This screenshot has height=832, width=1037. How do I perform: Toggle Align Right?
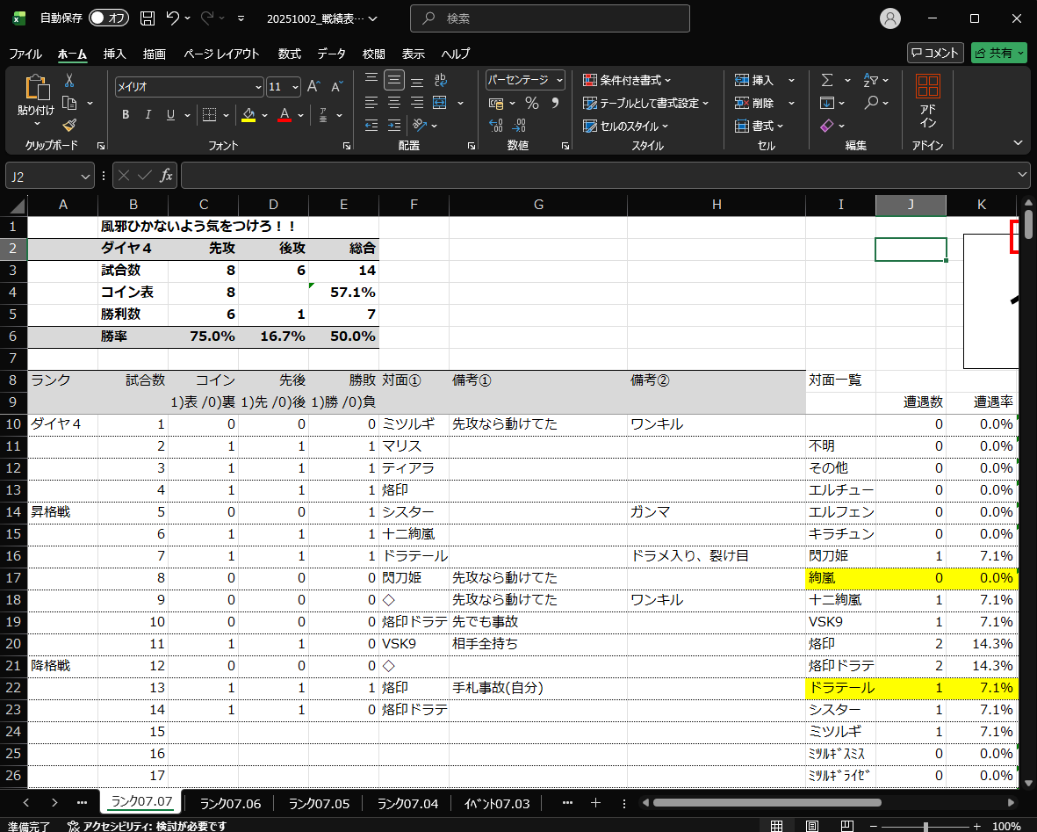pos(417,103)
